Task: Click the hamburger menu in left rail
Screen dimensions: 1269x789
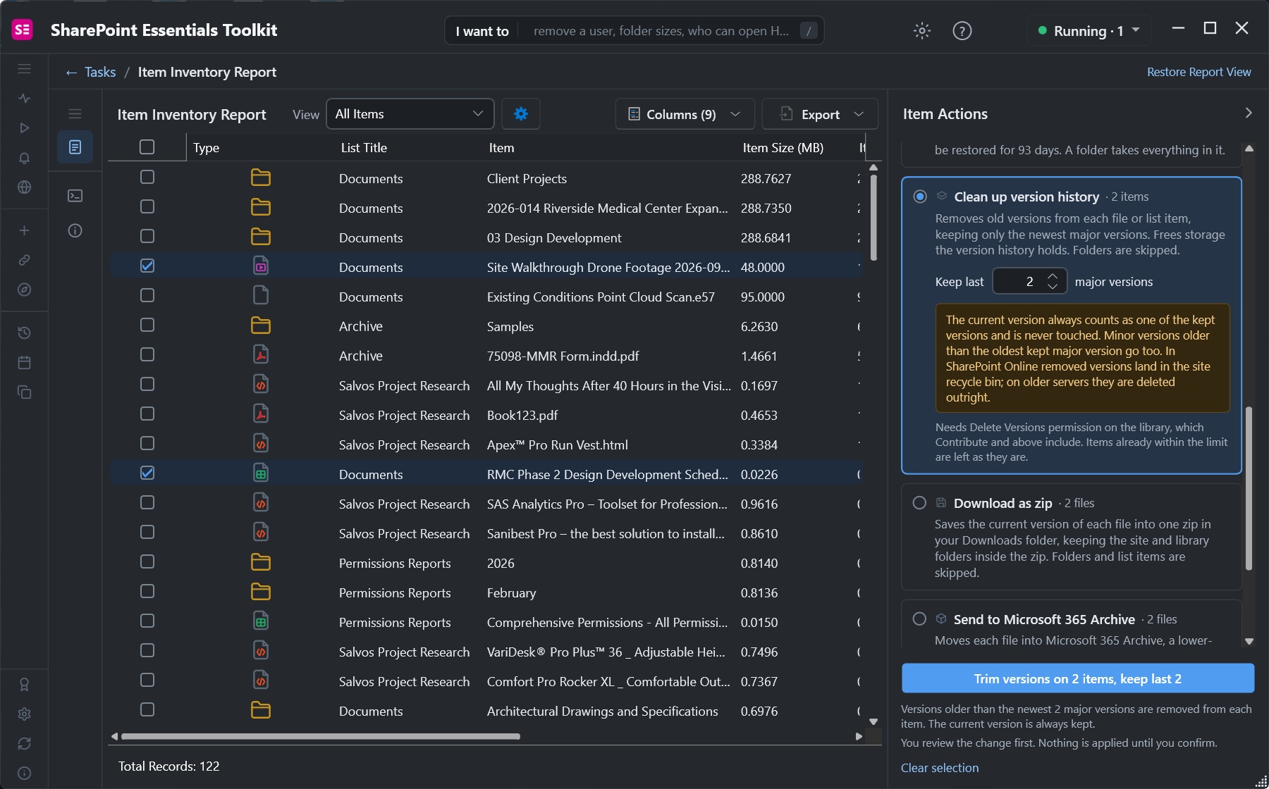Action: 25,69
